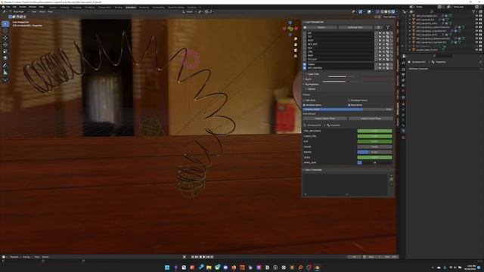Jump to the first frame in timeline
The image size is (484, 272).
[193, 257]
